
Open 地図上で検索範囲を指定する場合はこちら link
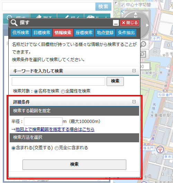click(55, 129)
